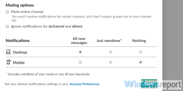
Task: Select All new messages for Mobile
Action: (x=80, y=62)
